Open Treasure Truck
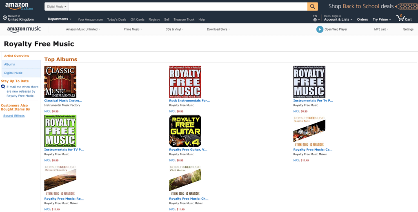This screenshot has width=418, height=212. 184,20
